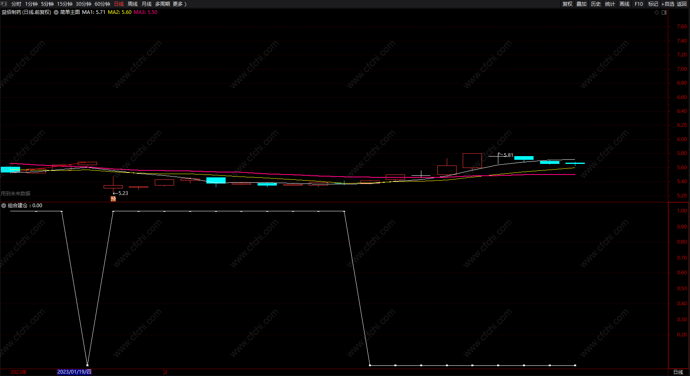
Task: Toggle the right sidebar panel icon
Action: coord(664,12)
